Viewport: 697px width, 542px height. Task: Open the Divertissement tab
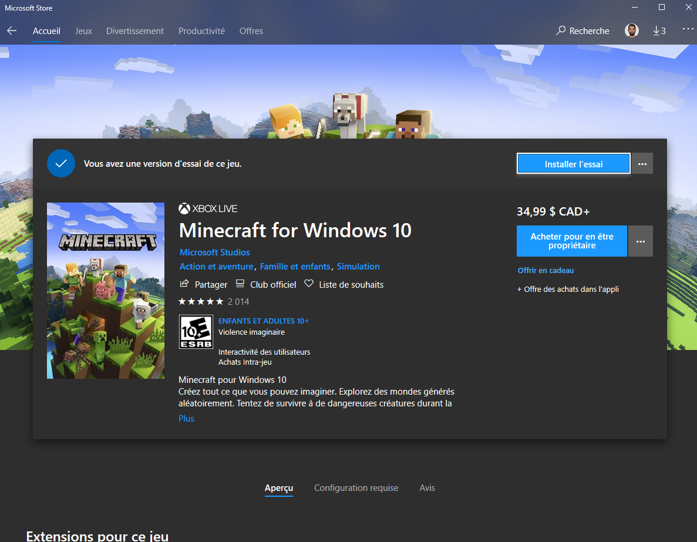pyautogui.click(x=134, y=31)
